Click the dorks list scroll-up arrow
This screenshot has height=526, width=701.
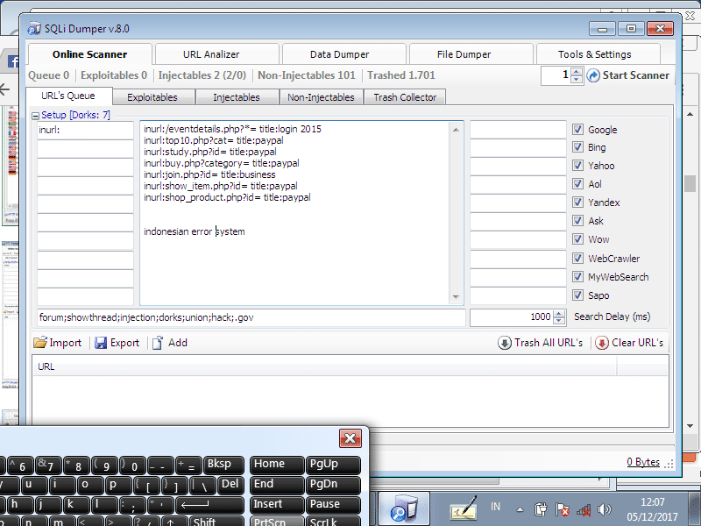(456, 130)
